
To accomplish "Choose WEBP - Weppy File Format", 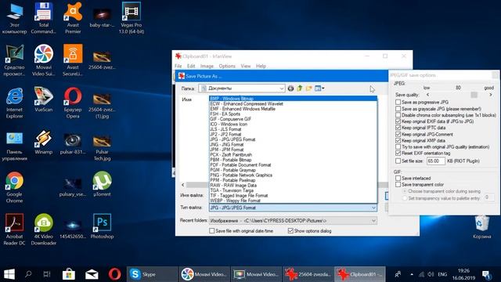I will (x=293, y=201).
